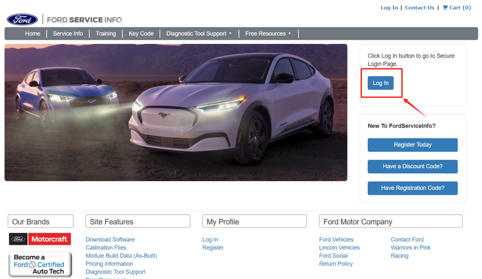This screenshot has width=482, height=279.
Task: Open the Calibration Files link
Action: pos(106,248)
